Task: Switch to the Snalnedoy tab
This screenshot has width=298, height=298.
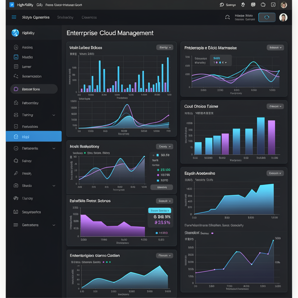Action: tap(65, 17)
